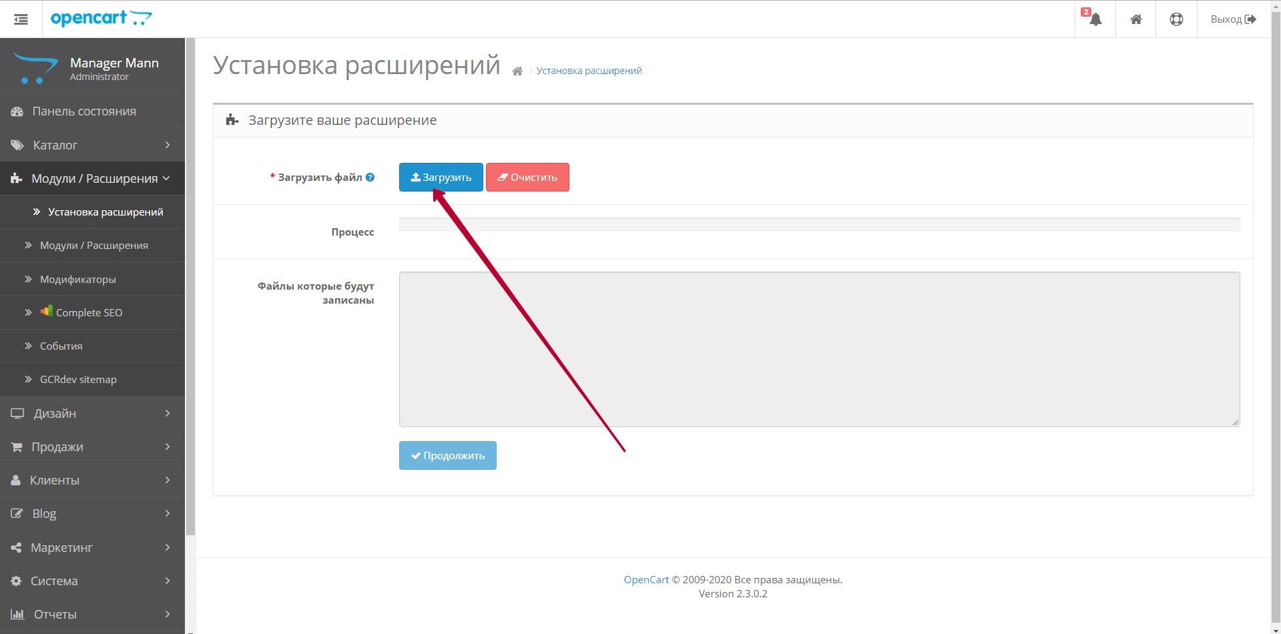Viewport: 1281px width, 634px height.
Task: Toggle the sidebar menu hamburger icon
Action: coord(21,19)
